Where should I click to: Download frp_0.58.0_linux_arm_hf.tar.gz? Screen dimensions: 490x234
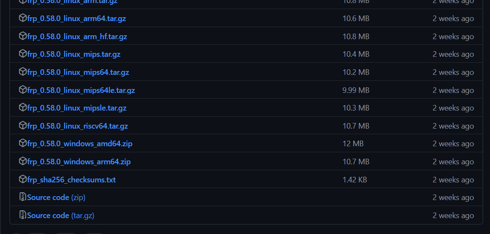coord(77,37)
